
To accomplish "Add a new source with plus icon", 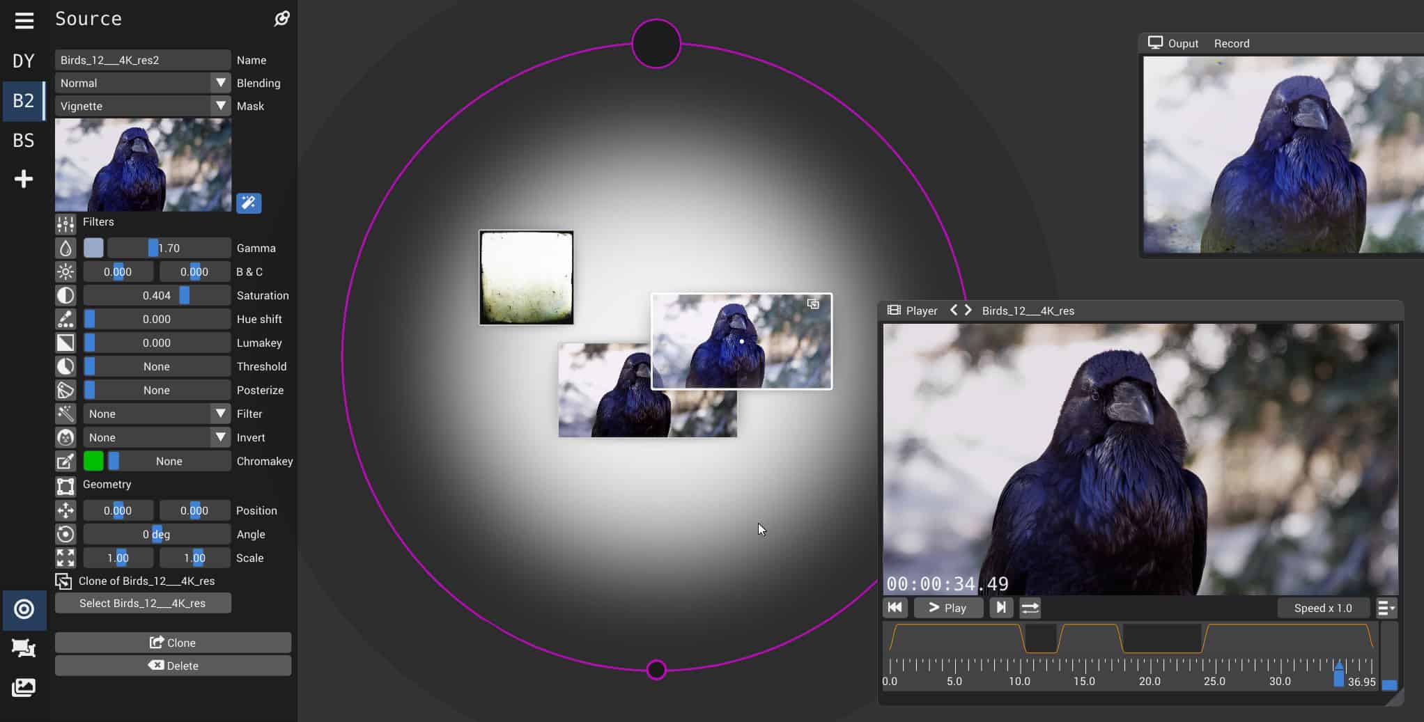I will 24,179.
